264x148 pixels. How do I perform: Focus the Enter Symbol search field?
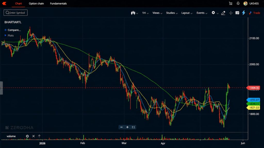[x=15, y=13]
